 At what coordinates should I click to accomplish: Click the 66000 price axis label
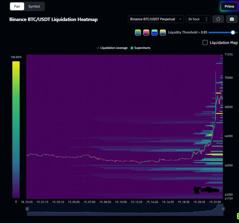tap(229, 136)
